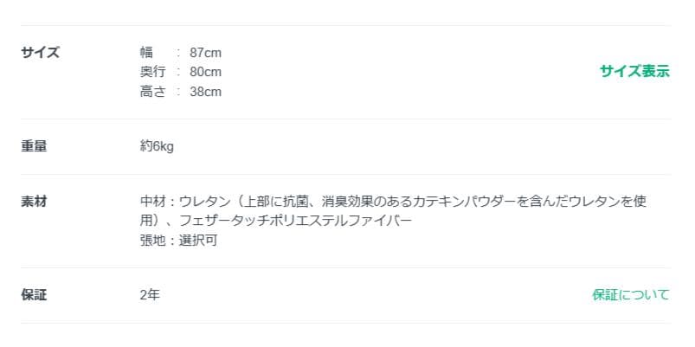Click the 中材 label in materials
The width and height of the screenshot is (695, 347).
[152, 202]
